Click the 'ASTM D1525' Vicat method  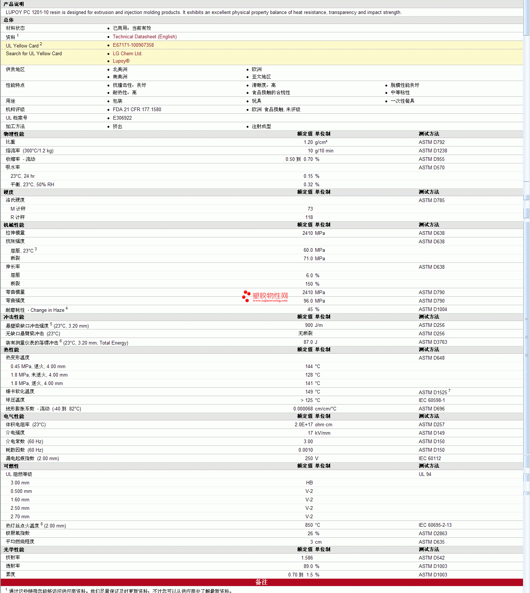433,393
